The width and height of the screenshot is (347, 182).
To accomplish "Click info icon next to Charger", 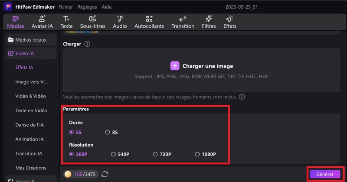I will (x=87, y=44).
